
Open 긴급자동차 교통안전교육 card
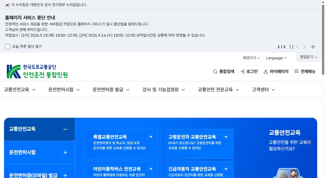click(197, 169)
